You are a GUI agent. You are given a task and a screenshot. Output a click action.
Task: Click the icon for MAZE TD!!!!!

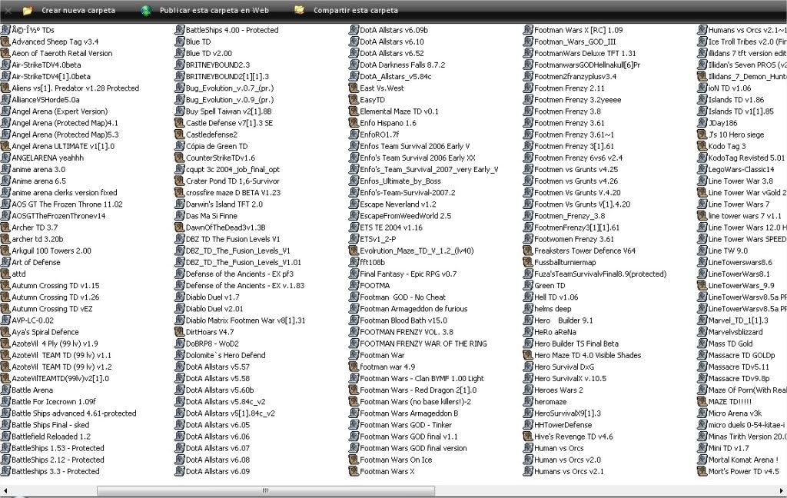point(702,402)
